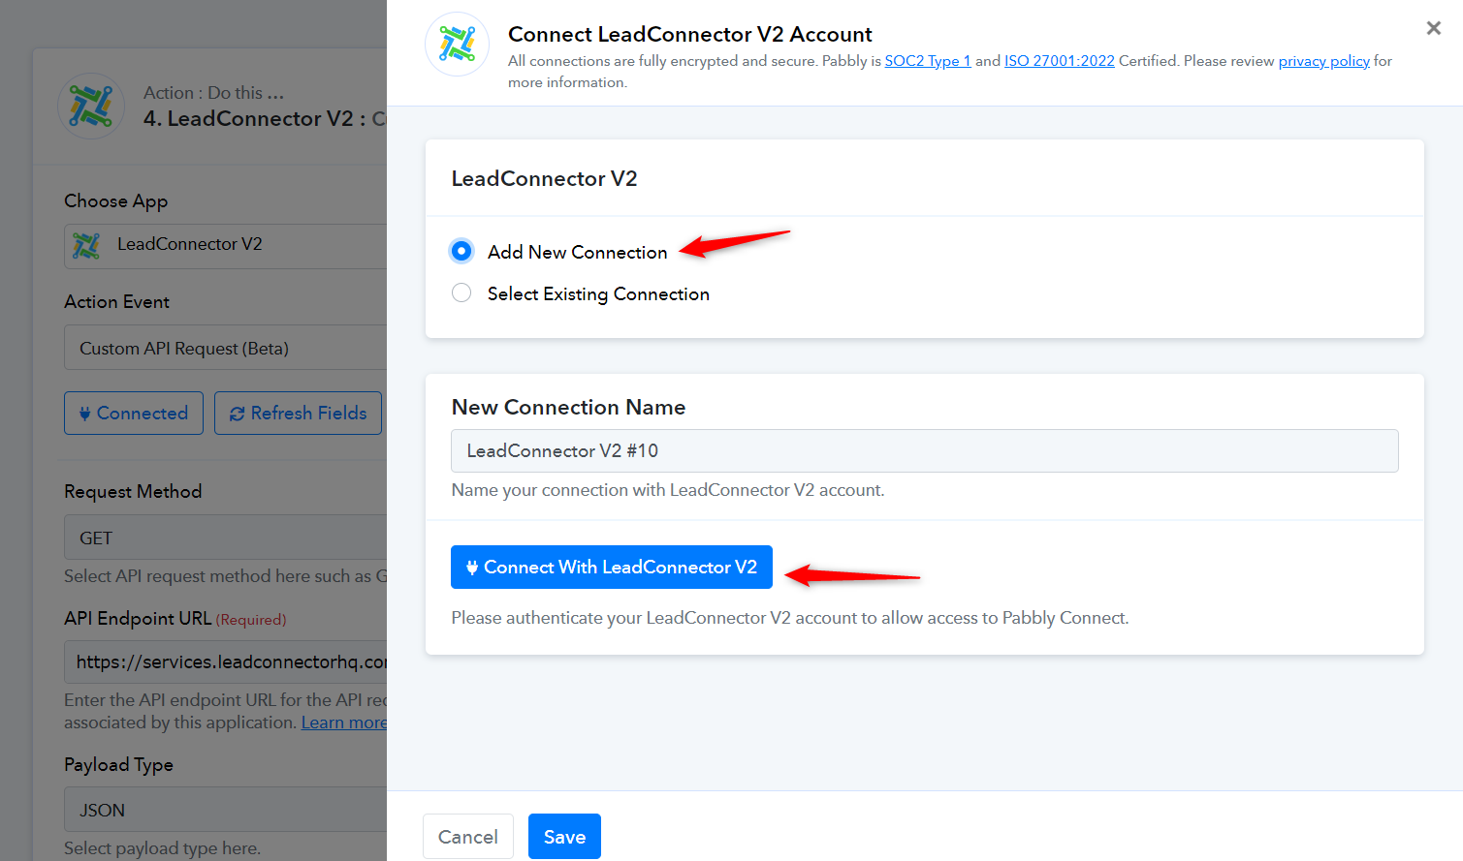Click the API Endpoint URL input field
This screenshot has width=1463, height=861.
tap(226, 661)
